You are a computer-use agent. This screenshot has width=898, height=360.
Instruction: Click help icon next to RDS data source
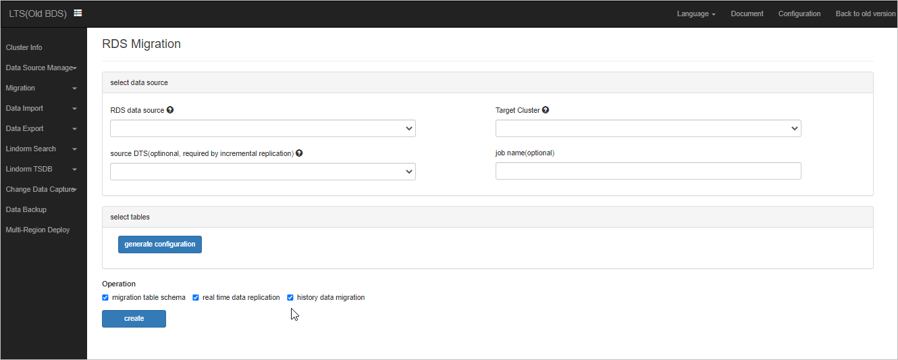[170, 110]
